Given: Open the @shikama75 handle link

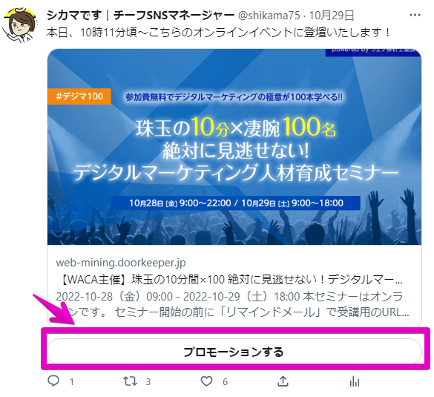Looking at the screenshot, I should pos(269,16).
